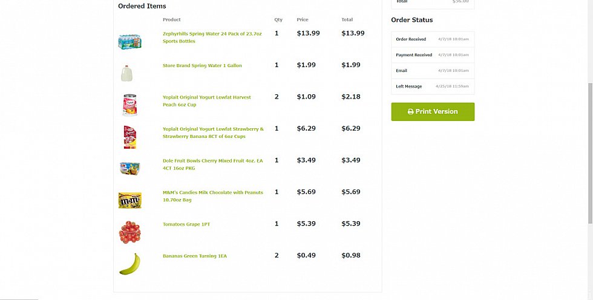Open Yoplait Lowfat Harvest Peach 6oz link
The image size is (593, 300).
tap(207, 101)
